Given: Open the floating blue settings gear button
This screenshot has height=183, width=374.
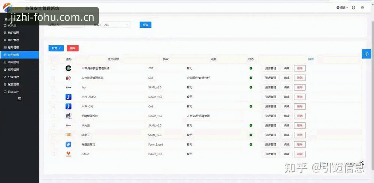Looking at the screenshot, I should pyautogui.click(x=367, y=54).
